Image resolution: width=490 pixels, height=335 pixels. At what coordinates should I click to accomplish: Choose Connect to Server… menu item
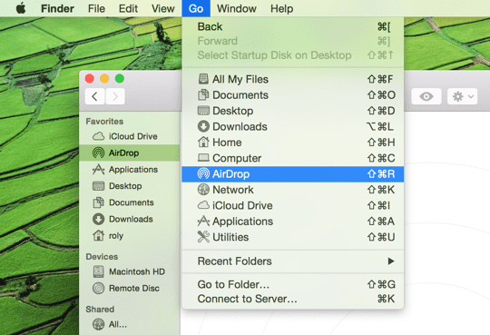(293, 299)
